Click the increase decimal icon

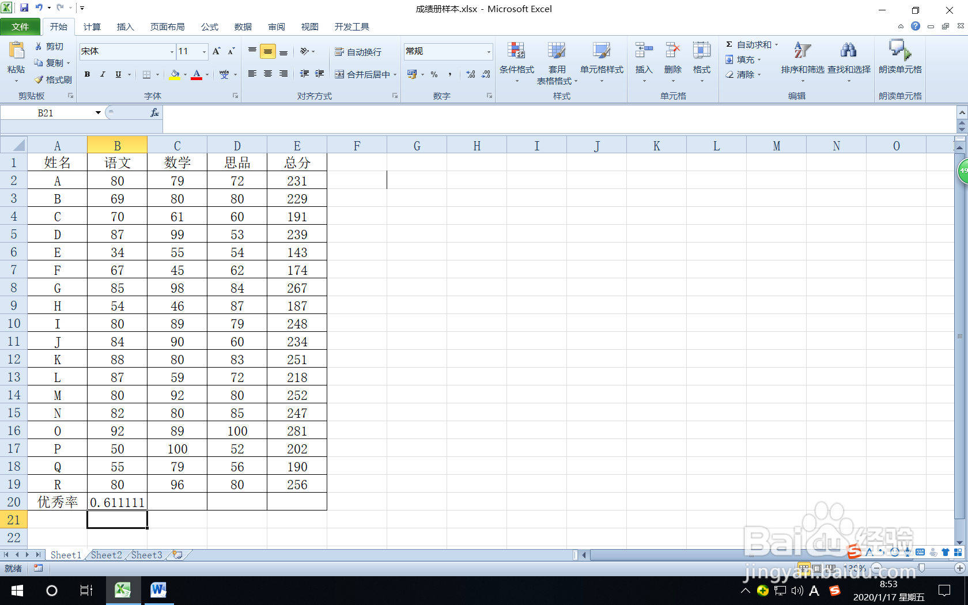click(471, 74)
